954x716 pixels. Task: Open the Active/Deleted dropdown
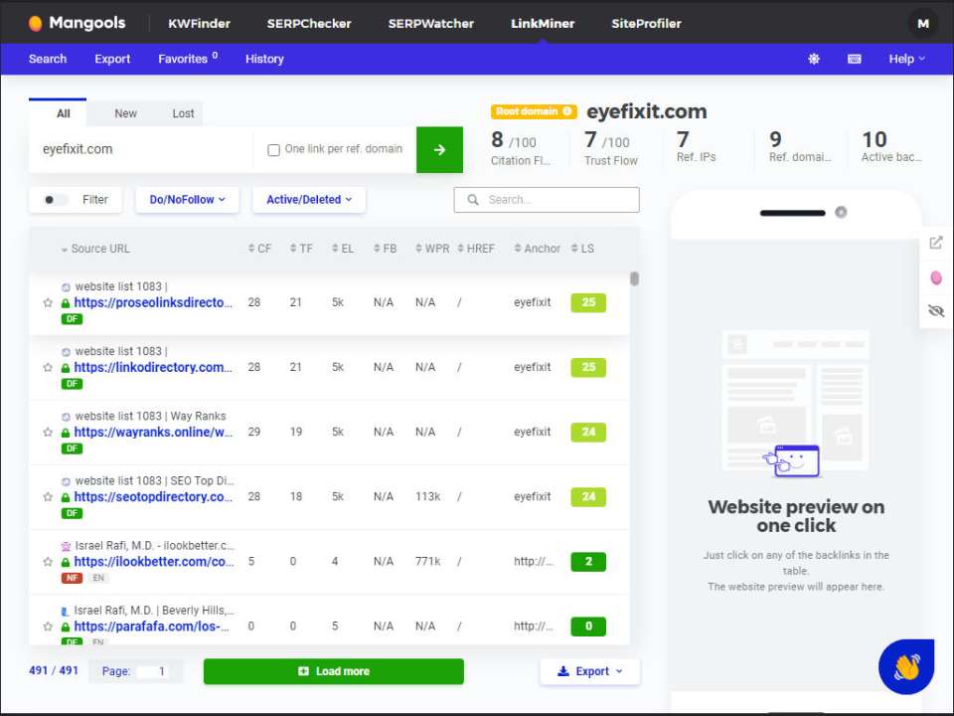point(308,199)
